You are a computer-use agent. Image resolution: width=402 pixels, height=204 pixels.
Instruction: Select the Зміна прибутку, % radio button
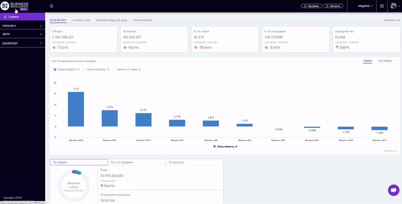tap(84, 69)
